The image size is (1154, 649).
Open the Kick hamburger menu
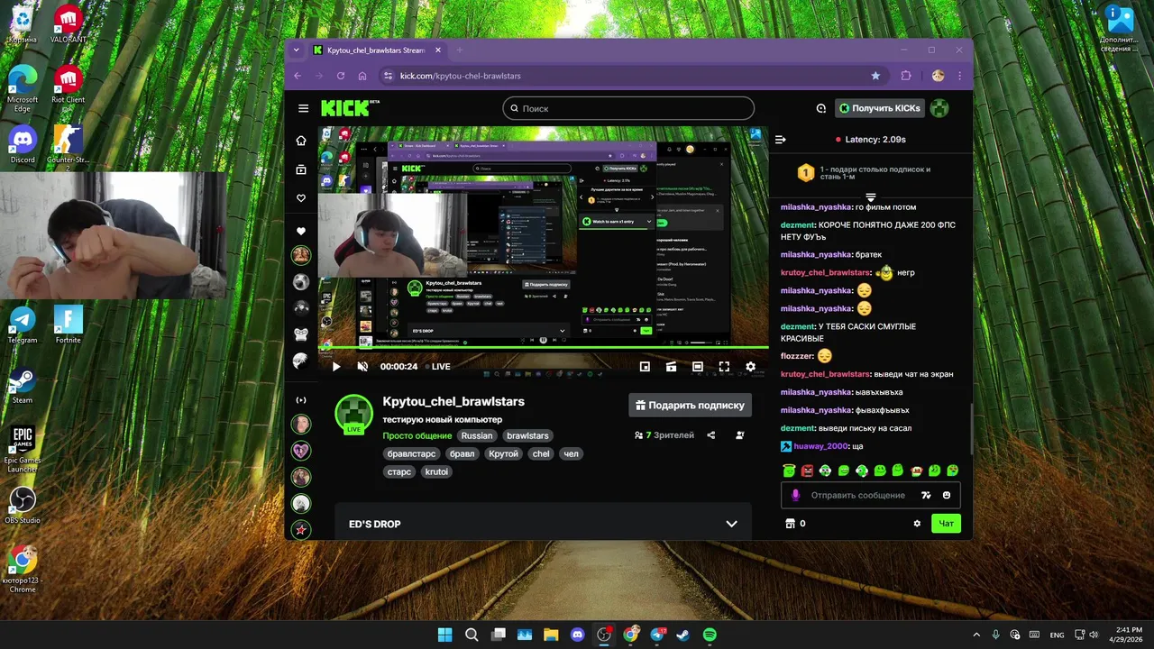click(303, 108)
